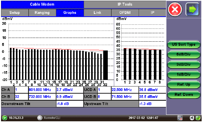
Task: Click the 0.9 dBmV level value
Action: click(x=70, y=97)
